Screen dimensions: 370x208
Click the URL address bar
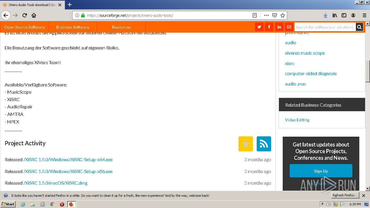[168, 15]
